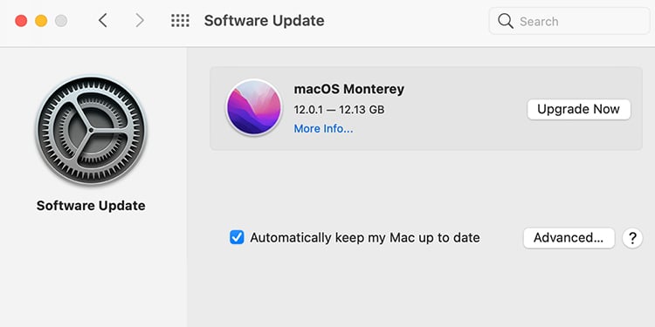This screenshot has height=327, width=655.
Task: Show all preferences via grid icon
Action: (x=180, y=20)
